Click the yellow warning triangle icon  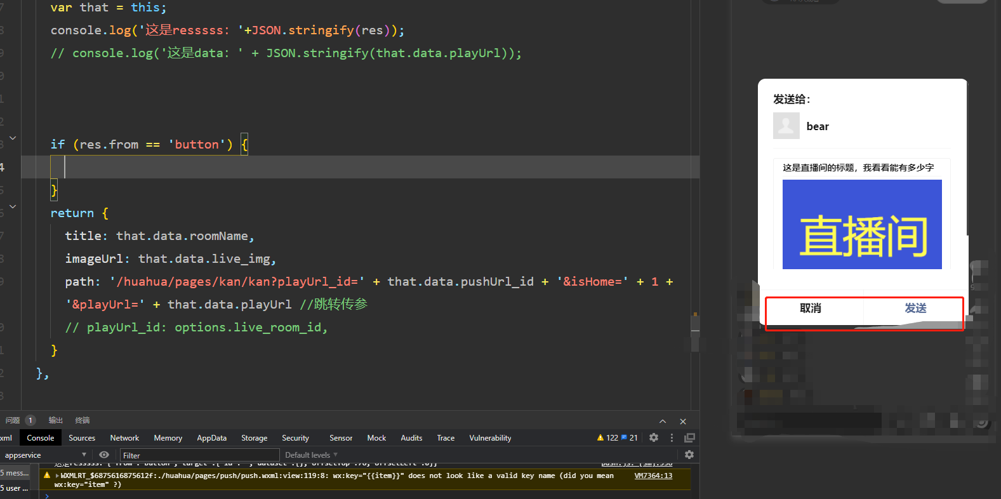[x=47, y=476]
